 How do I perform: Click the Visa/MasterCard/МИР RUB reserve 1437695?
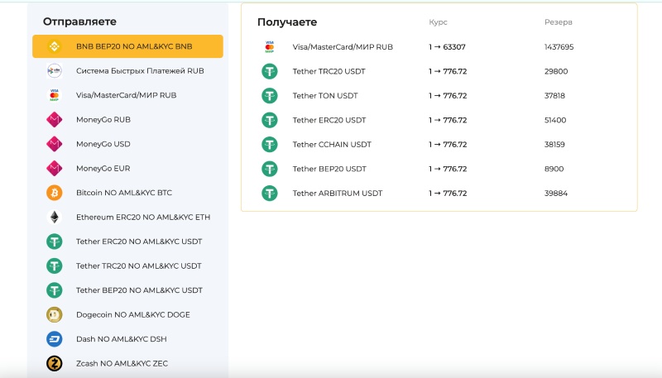559,47
